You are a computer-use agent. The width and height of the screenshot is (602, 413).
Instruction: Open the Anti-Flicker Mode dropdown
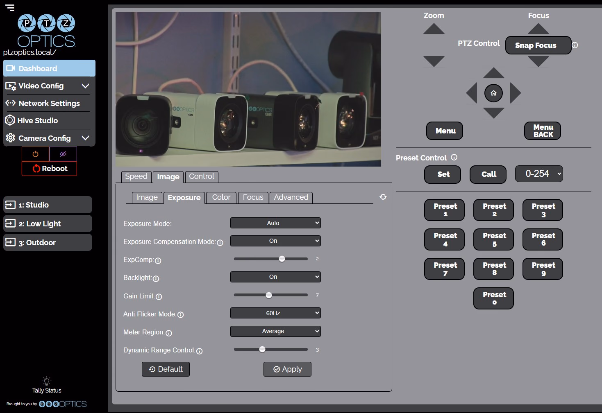275,313
